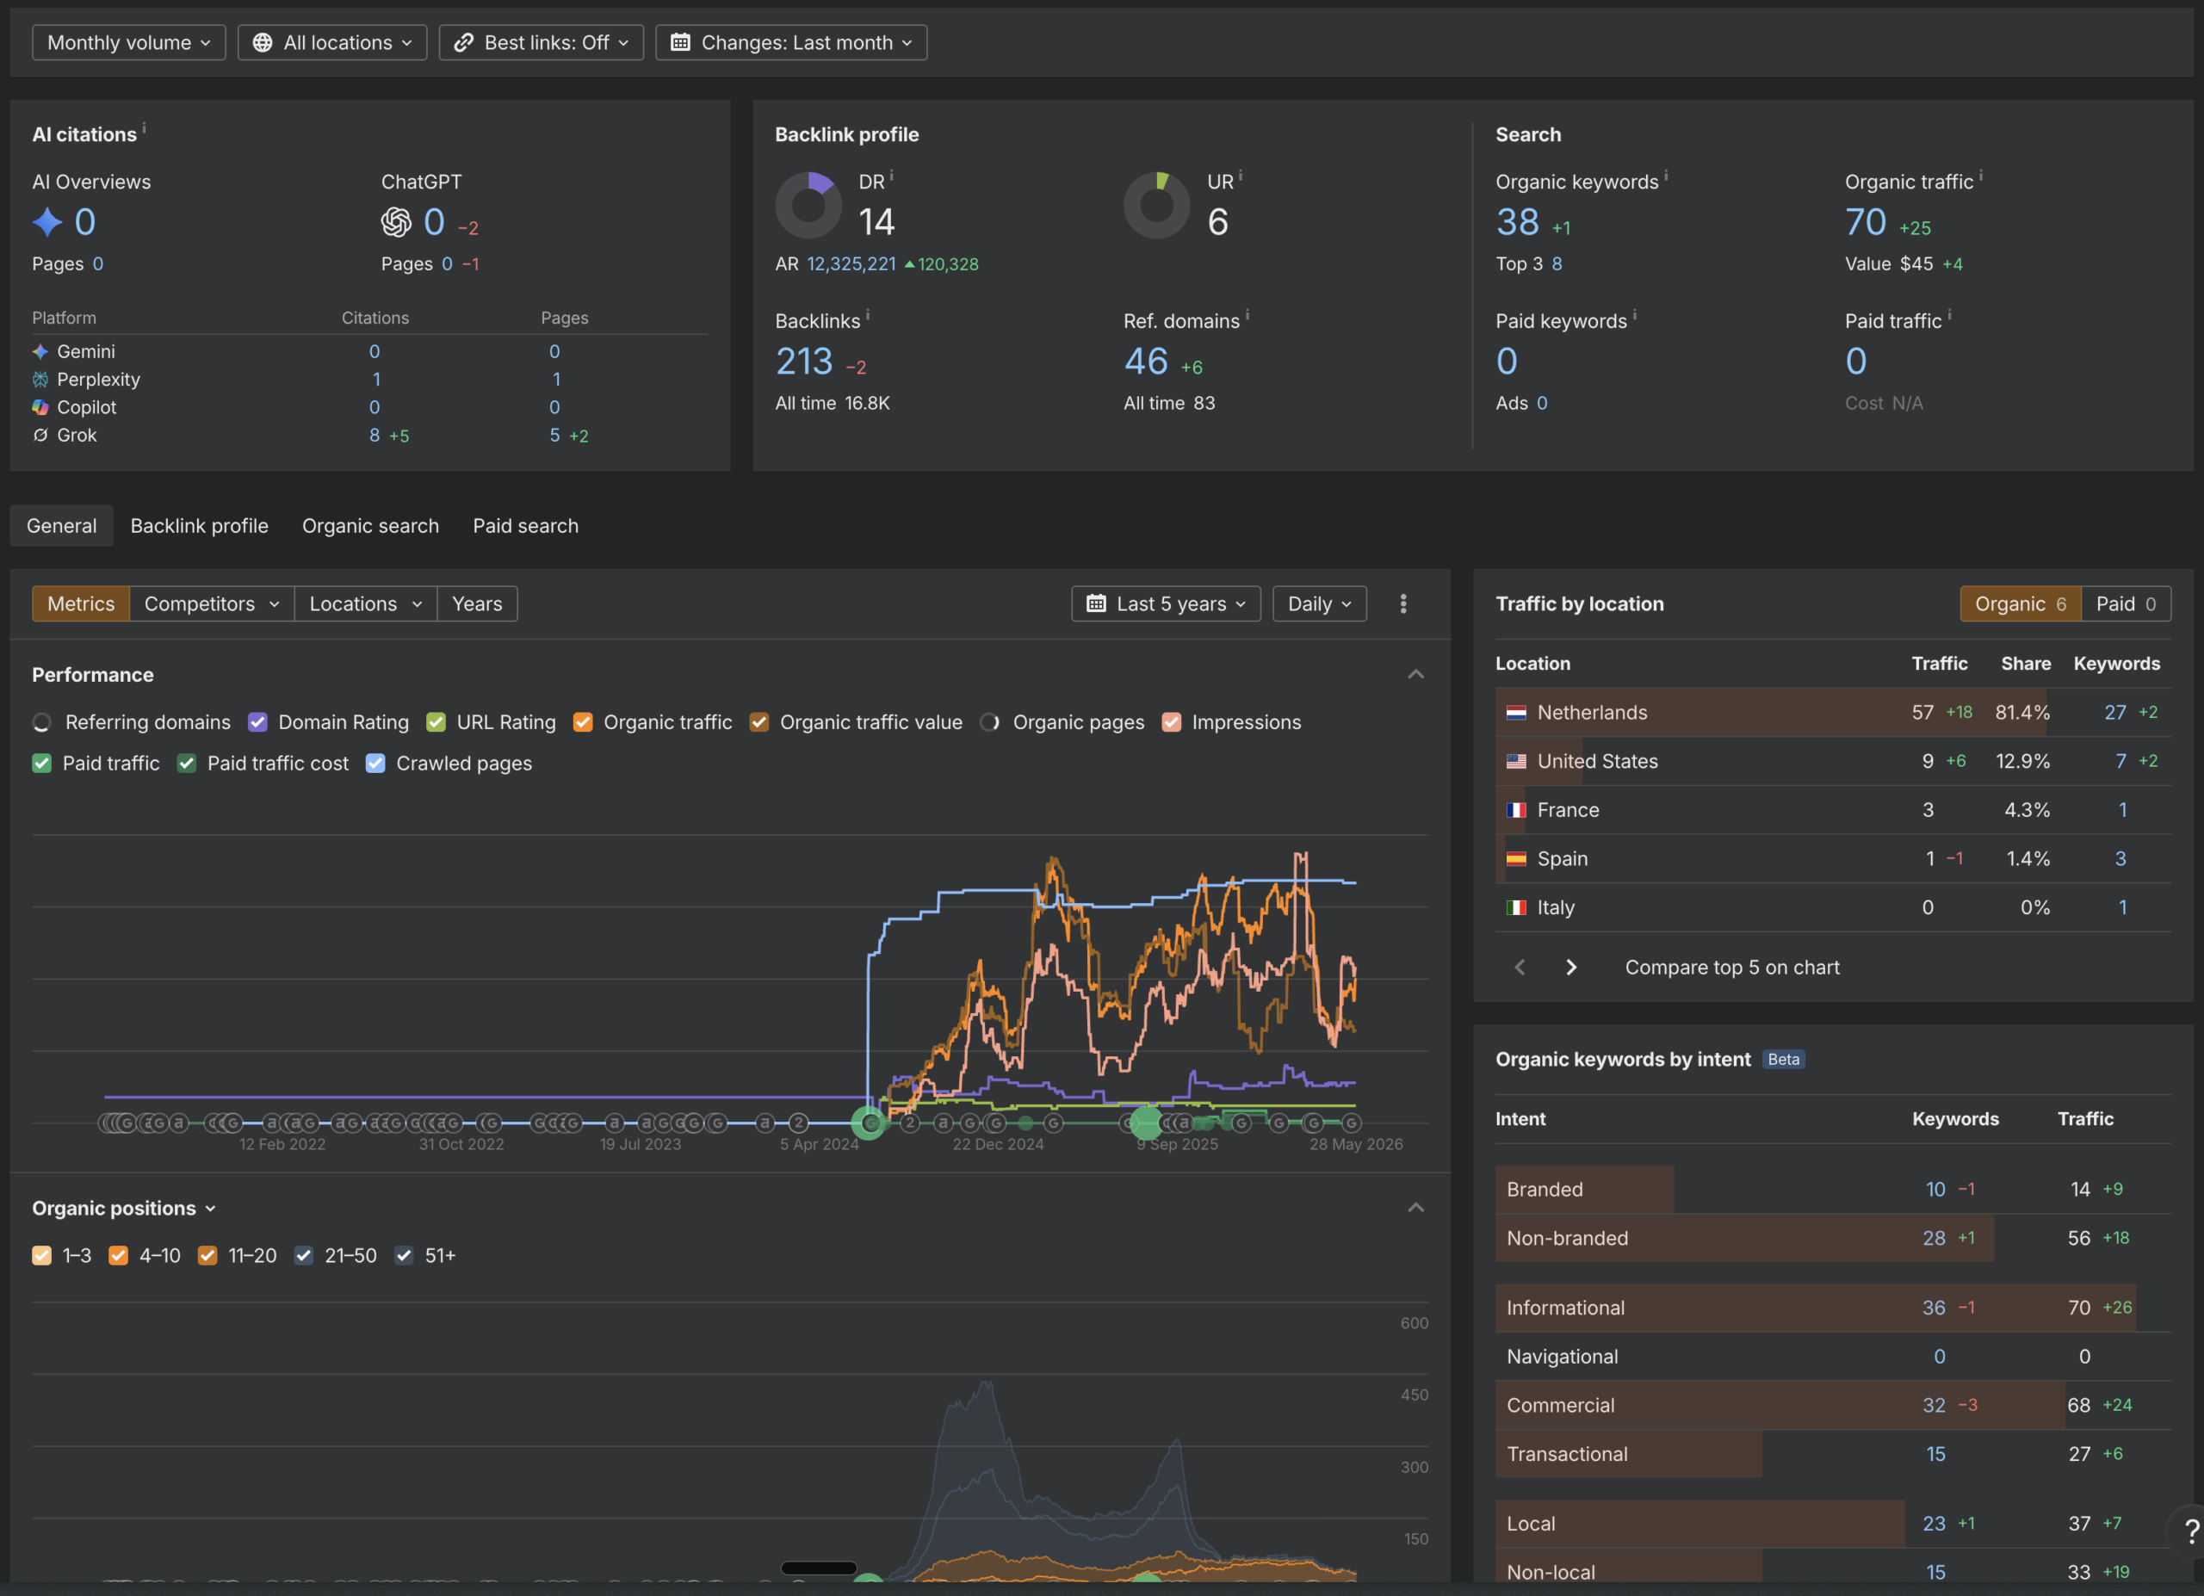Screen dimensions: 2204x1596
Task: Switch to the Paid search tab
Action: [526, 527]
